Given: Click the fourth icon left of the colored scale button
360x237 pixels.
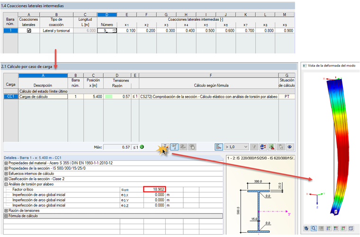Looking at the screenshot, I should click(192, 147).
